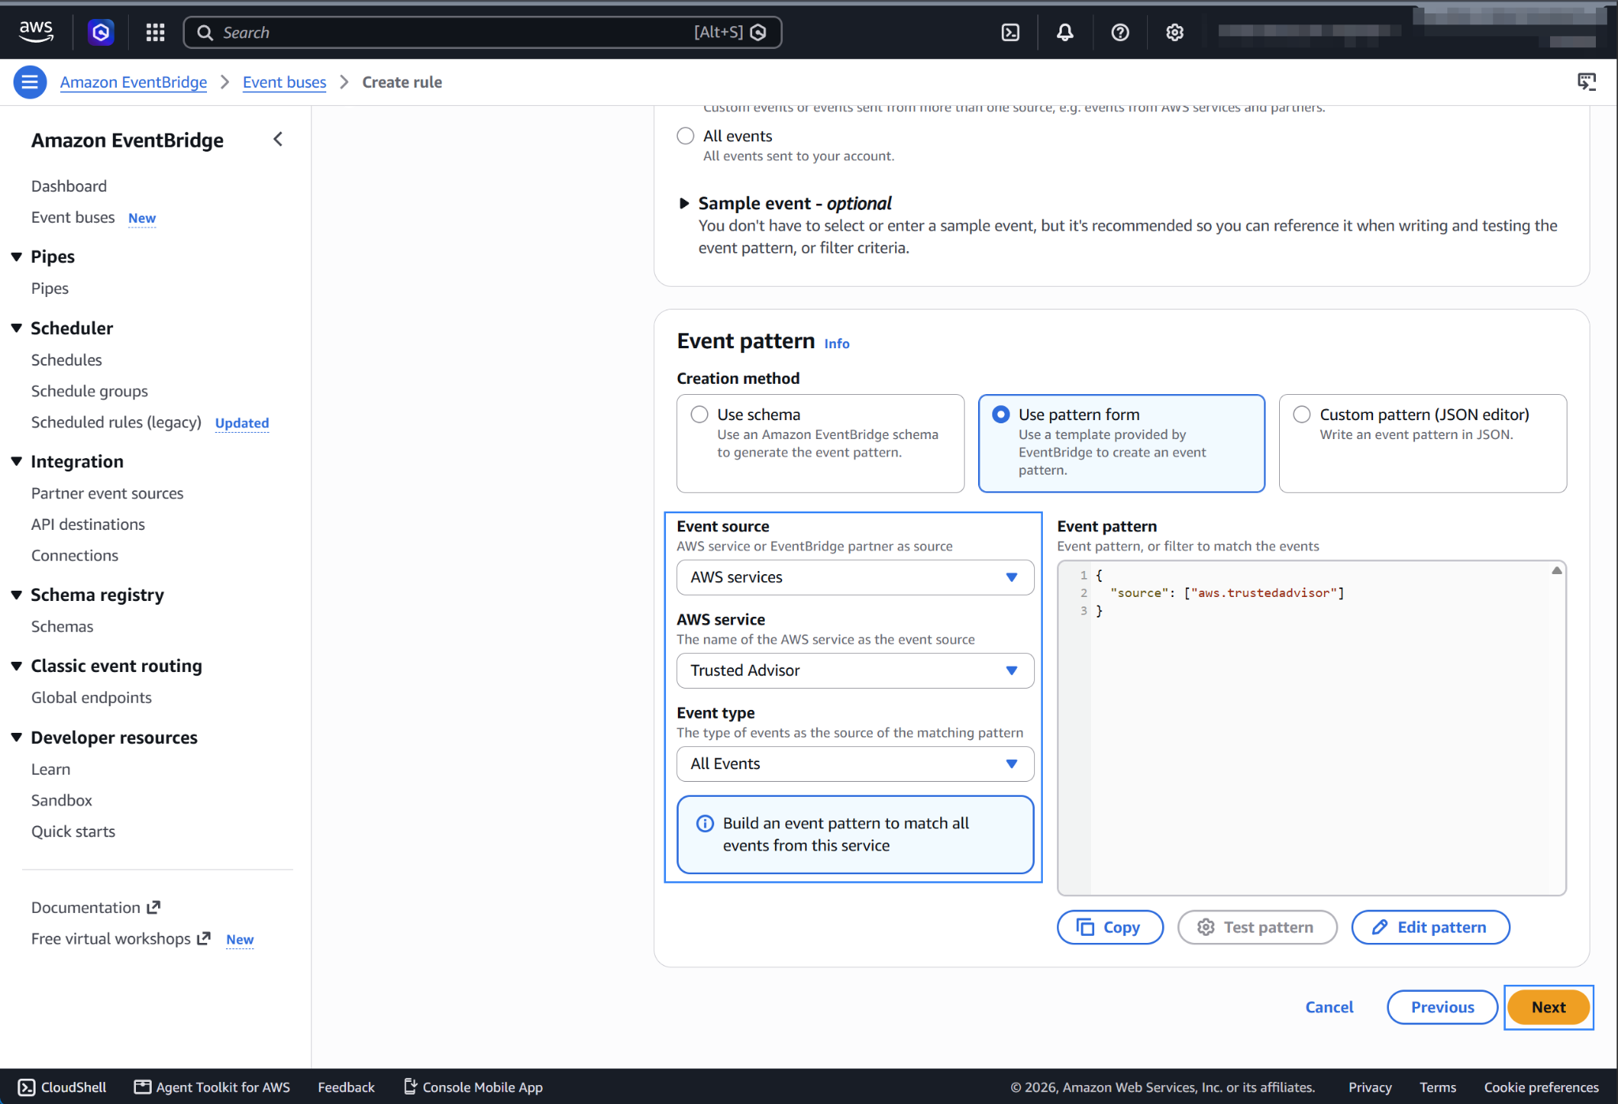Select the All events radio button

pyautogui.click(x=685, y=136)
